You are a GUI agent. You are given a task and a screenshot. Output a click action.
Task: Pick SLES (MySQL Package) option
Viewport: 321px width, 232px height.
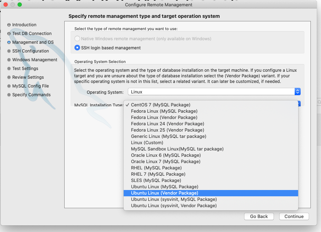click(x=211, y=181)
